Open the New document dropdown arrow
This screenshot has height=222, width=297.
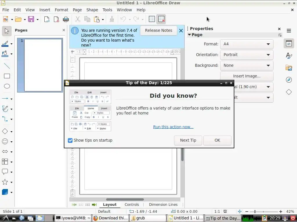tap(12, 19)
